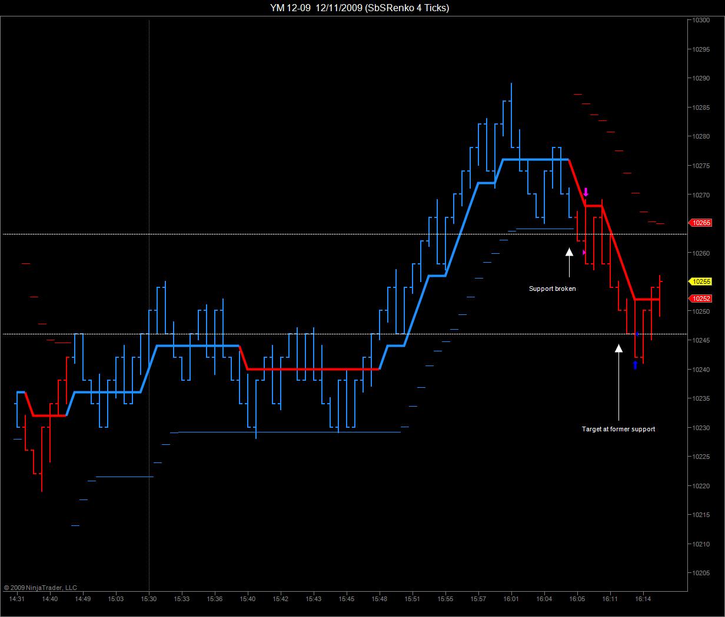Viewport: 725px width, 617px height.
Task: Select the 'Support broken' annotation text
Action: 552,289
